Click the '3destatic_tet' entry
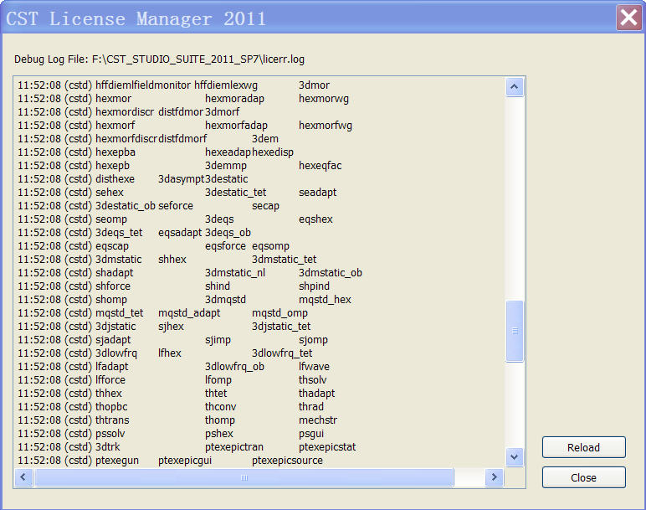Image resolution: width=646 pixels, height=510 pixels. 236,193
